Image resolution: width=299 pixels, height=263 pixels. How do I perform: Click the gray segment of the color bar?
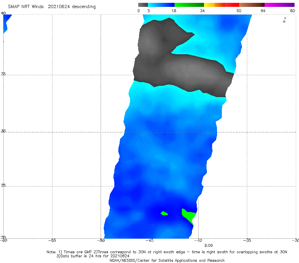pos(143,5)
